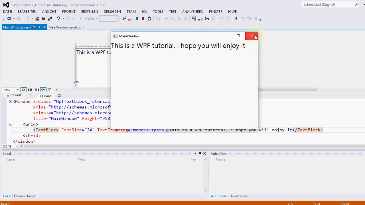365x205 pixels.
Task: Toggle snap to gridlines in designer
Action: click(36, 90)
